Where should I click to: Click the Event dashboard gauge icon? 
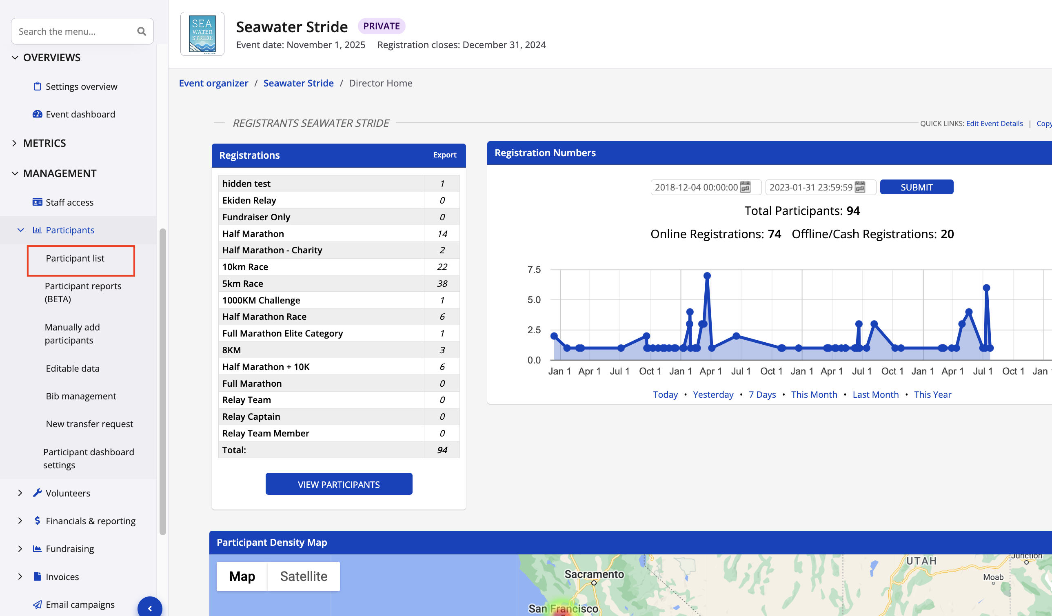(x=37, y=114)
